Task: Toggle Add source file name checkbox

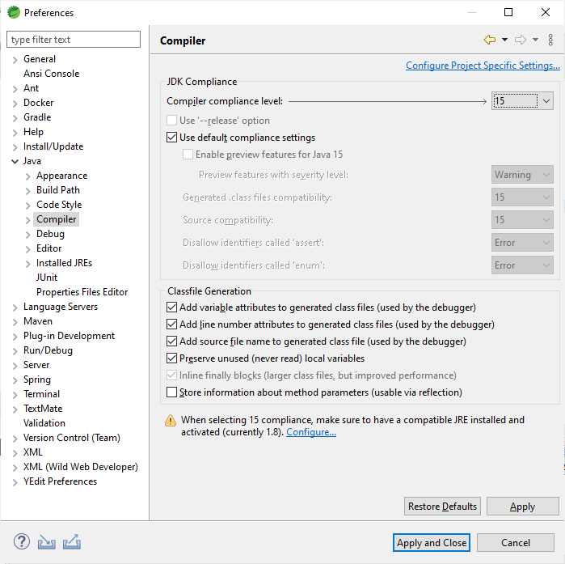Action: [171, 341]
